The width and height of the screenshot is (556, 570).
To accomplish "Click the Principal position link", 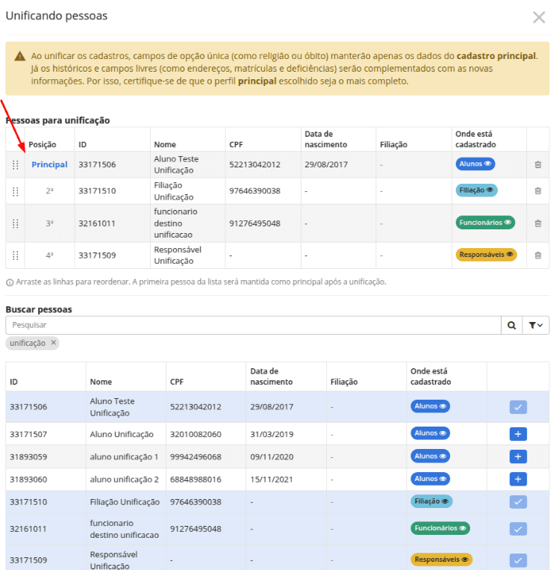I will 49,164.
